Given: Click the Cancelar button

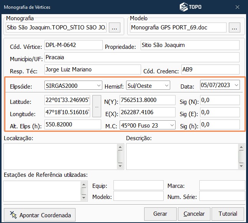Looking at the screenshot, I should click(194, 214).
